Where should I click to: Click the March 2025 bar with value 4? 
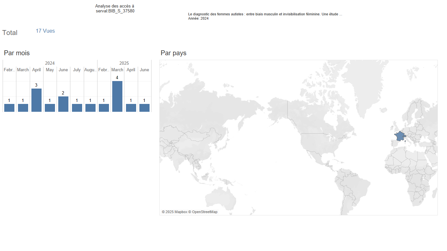pyautogui.click(x=117, y=96)
